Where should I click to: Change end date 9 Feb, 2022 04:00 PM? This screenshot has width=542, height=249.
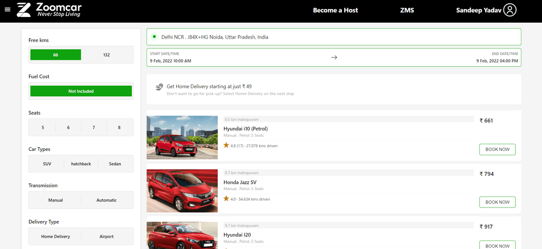tap(497, 61)
